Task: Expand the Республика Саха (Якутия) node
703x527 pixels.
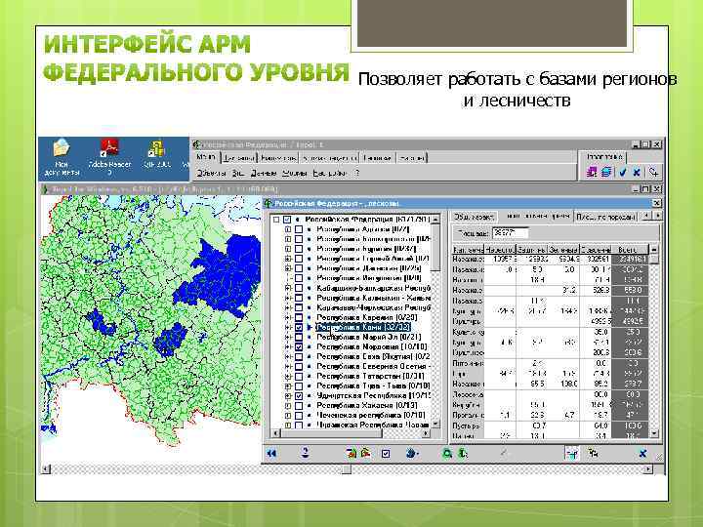Action: (x=288, y=357)
